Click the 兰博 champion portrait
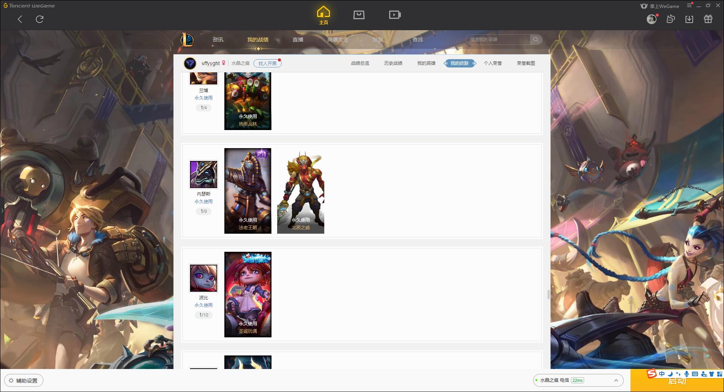724x392 pixels. [x=204, y=78]
